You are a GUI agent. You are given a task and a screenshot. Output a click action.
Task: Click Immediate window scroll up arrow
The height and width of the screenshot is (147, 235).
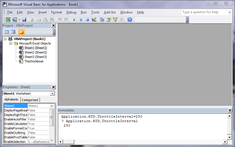(229, 116)
